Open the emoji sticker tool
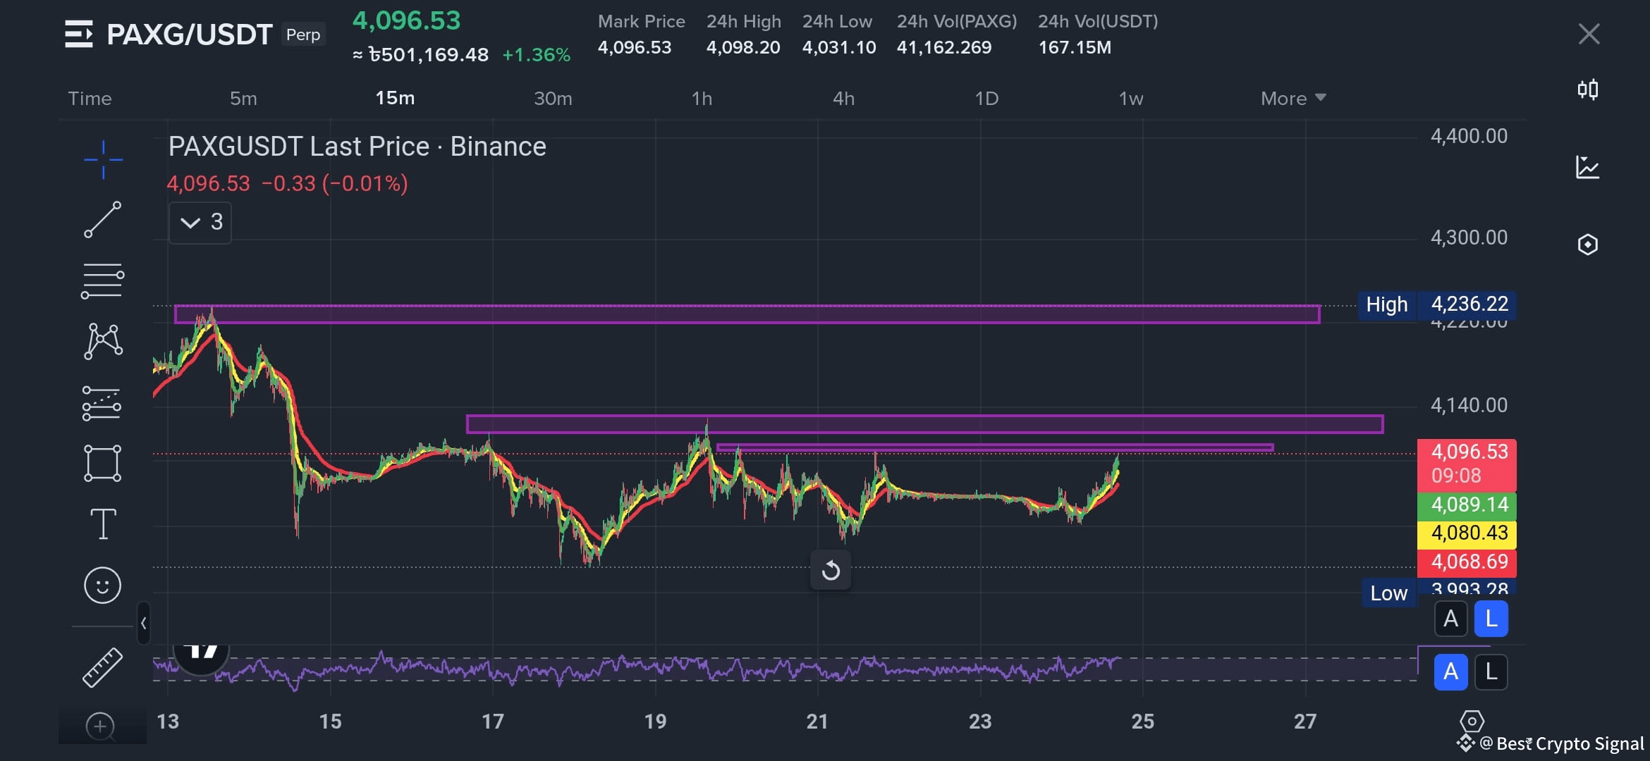 [x=103, y=585]
